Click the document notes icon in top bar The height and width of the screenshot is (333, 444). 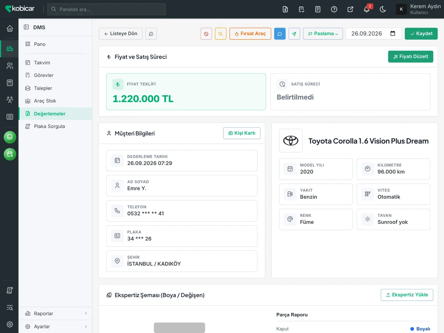click(x=318, y=9)
